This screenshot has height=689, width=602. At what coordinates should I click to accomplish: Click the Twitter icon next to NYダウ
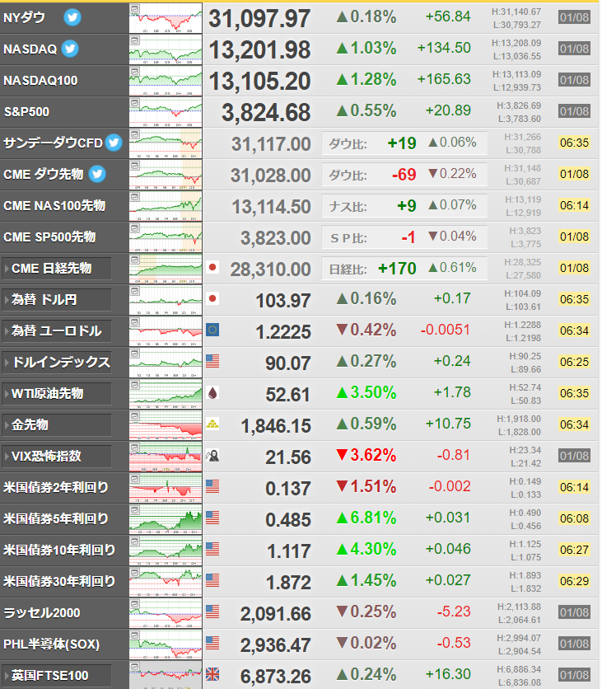coord(72,17)
